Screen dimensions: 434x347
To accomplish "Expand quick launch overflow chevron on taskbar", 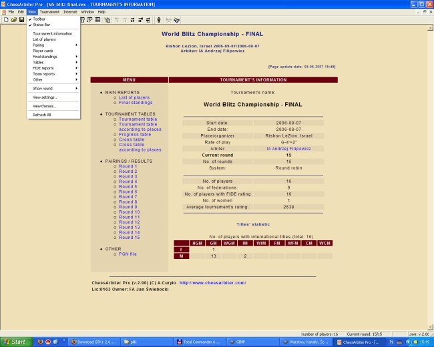I will tap(64, 340).
